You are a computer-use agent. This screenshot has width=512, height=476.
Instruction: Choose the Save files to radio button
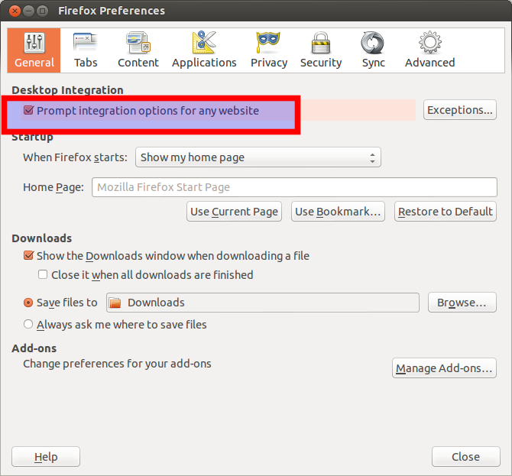coord(29,303)
